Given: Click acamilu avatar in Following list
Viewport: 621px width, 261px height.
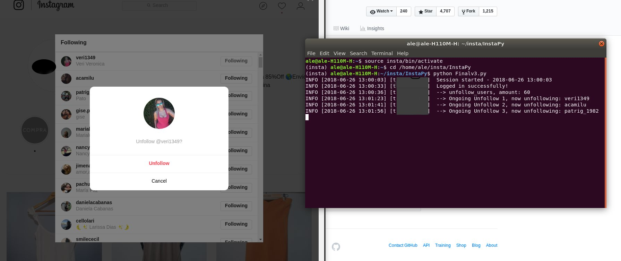Looking at the screenshot, I should (66, 79).
